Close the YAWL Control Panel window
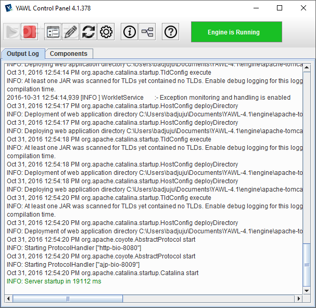316x308 pixels. pyautogui.click(x=304, y=8)
